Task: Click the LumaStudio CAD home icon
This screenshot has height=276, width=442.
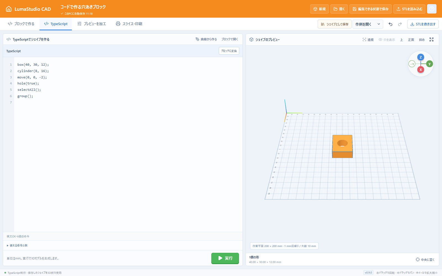Action: point(9,9)
